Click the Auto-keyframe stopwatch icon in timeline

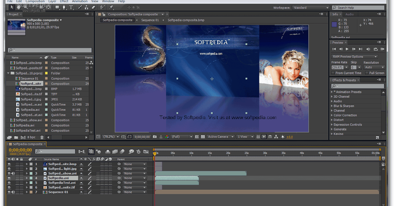coord(139,151)
